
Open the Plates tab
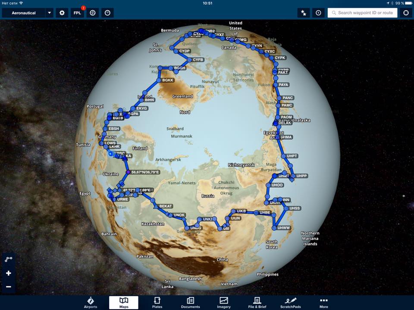coord(157,303)
